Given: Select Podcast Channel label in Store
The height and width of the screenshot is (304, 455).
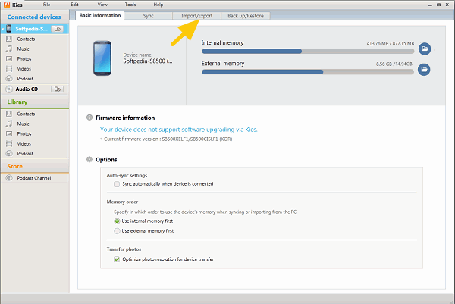Looking at the screenshot, I should pyautogui.click(x=34, y=178).
